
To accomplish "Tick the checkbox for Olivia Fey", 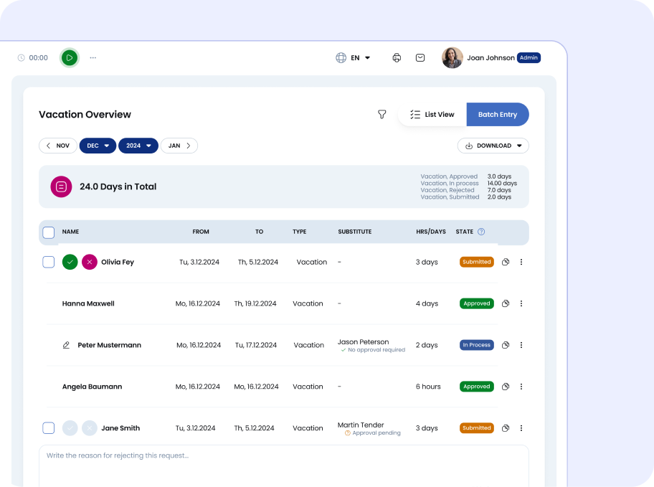I will 48,262.
